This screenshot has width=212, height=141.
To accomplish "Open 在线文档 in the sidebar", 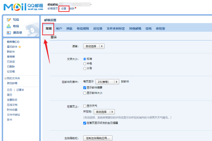I will [x=12, y=105].
